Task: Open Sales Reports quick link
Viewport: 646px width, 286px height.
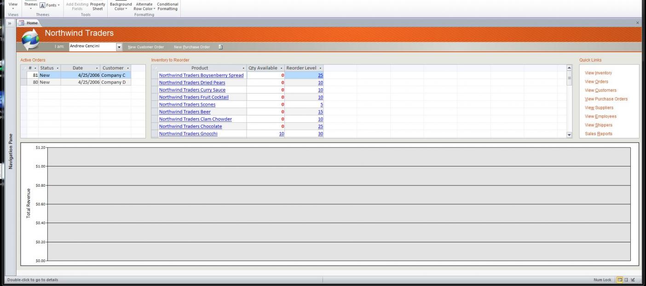Action: [599, 134]
